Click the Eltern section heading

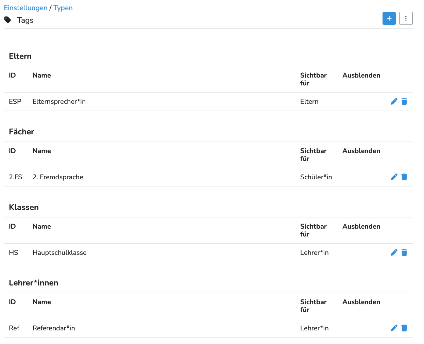[x=20, y=56]
